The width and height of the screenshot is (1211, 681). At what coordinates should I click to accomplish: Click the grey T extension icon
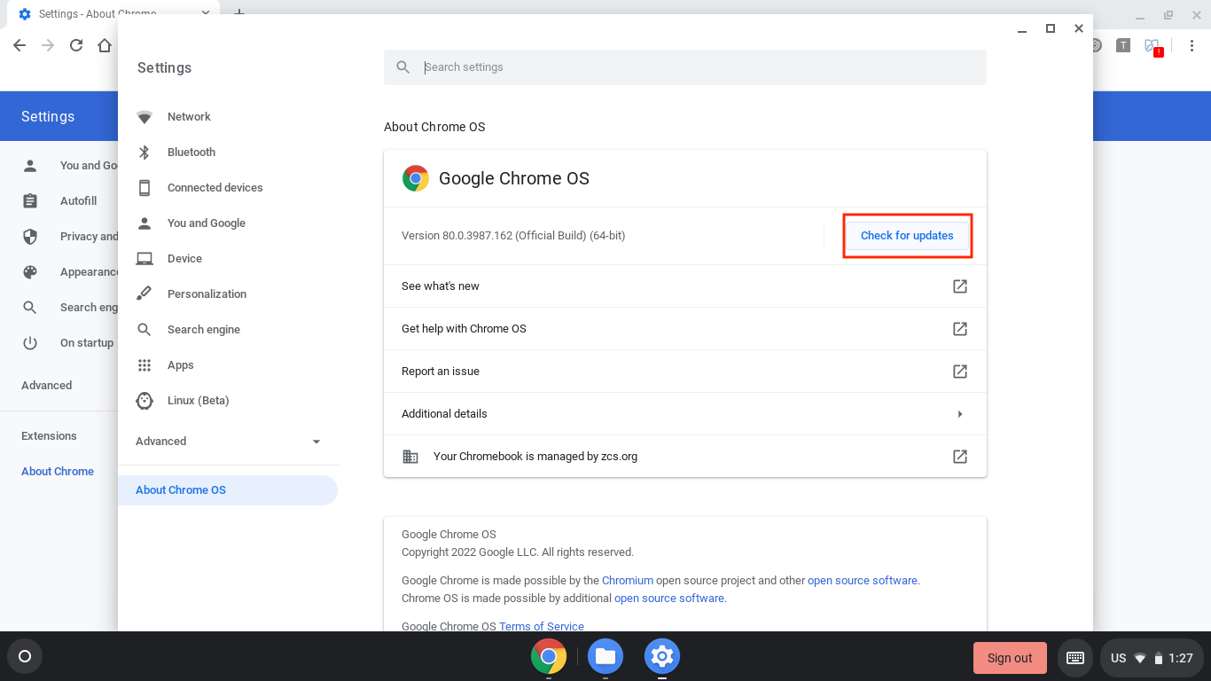(x=1123, y=45)
